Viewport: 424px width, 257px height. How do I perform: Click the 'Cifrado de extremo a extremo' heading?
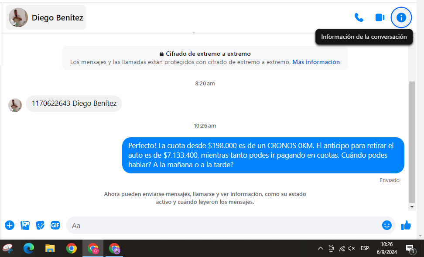[208, 54]
